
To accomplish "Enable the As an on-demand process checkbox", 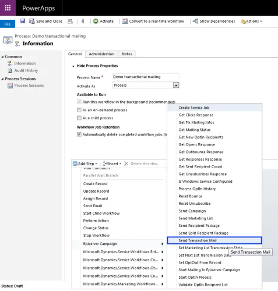I will tap(79, 110).
